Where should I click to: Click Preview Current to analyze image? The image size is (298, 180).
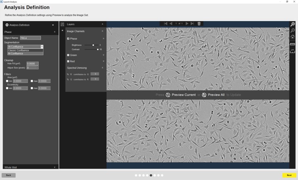pos(181,95)
